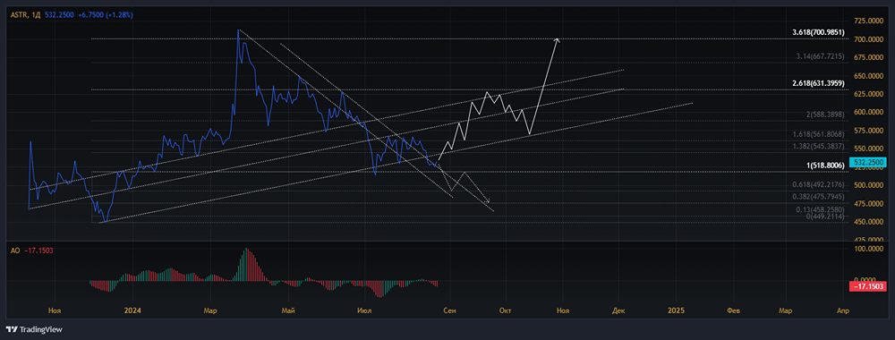895x340 pixels.
Task: Click the 2024 label on the time axis
Action: pos(132,310)
